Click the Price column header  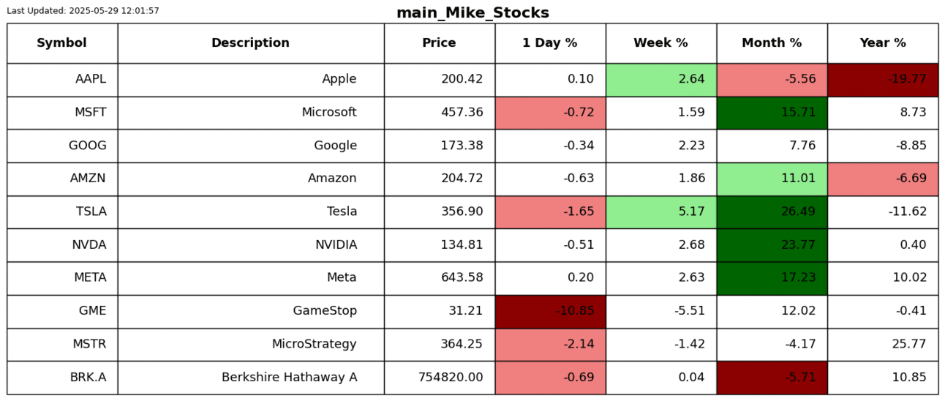point(439,43)
